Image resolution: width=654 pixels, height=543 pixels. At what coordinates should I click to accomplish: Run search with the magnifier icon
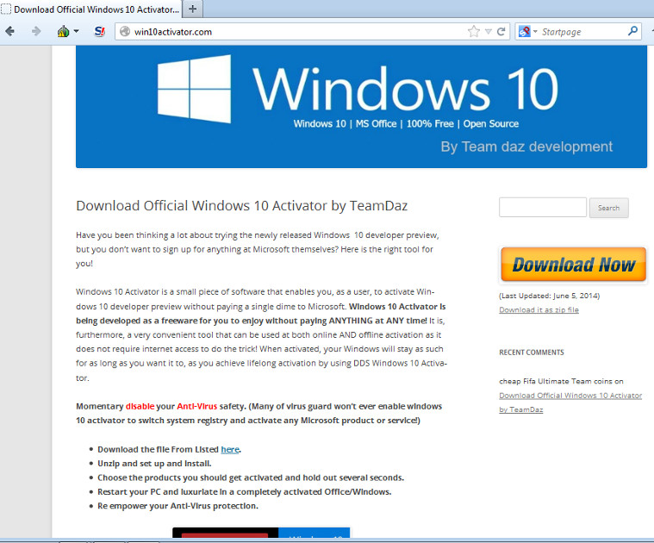click(632, 31)
